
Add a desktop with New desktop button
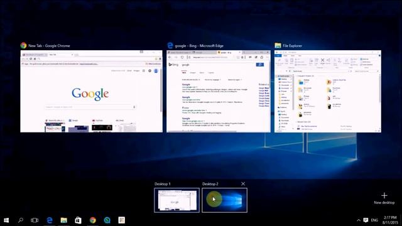point(384,198)
